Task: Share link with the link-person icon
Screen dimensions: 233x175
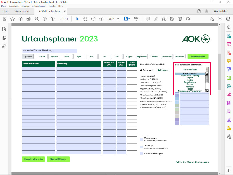Action: (x=212, y=19)
